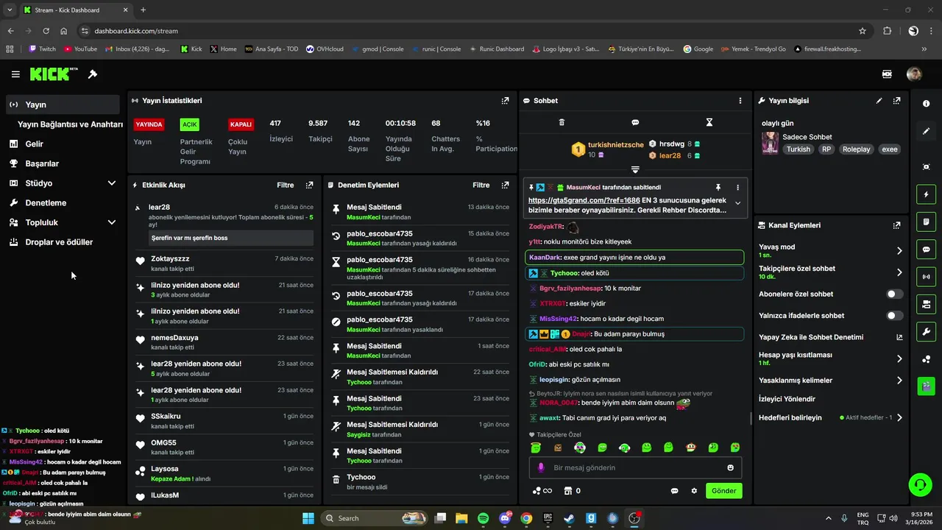Pop out the Kanal Eylemleri panel
Screen dimensions: 942x530
point(896,225)
